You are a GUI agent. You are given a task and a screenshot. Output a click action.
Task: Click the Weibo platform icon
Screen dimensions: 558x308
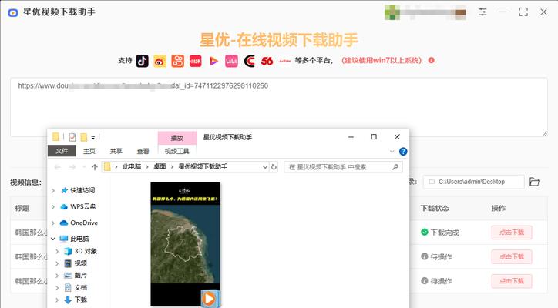(x=160, y=61)
